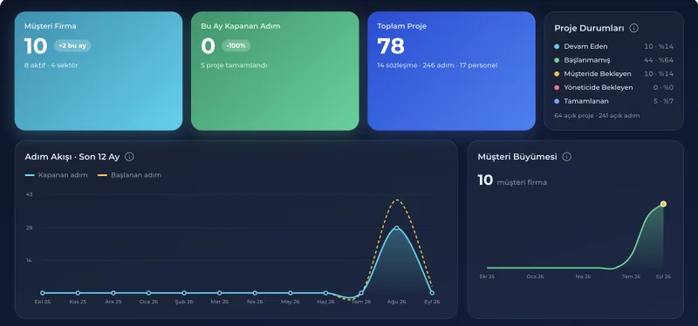Open info icon beside Müşteri Büyümesi
Viewport: 698px width, 326px height.
click(x=566, y=157)
